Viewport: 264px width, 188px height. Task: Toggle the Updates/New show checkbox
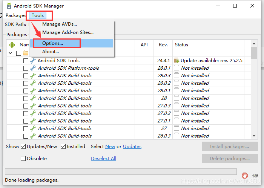[23, 147]
